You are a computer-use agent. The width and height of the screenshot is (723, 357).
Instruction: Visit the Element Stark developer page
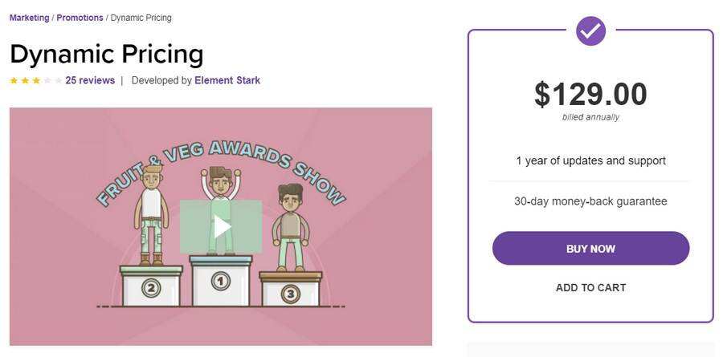(227, 80)
